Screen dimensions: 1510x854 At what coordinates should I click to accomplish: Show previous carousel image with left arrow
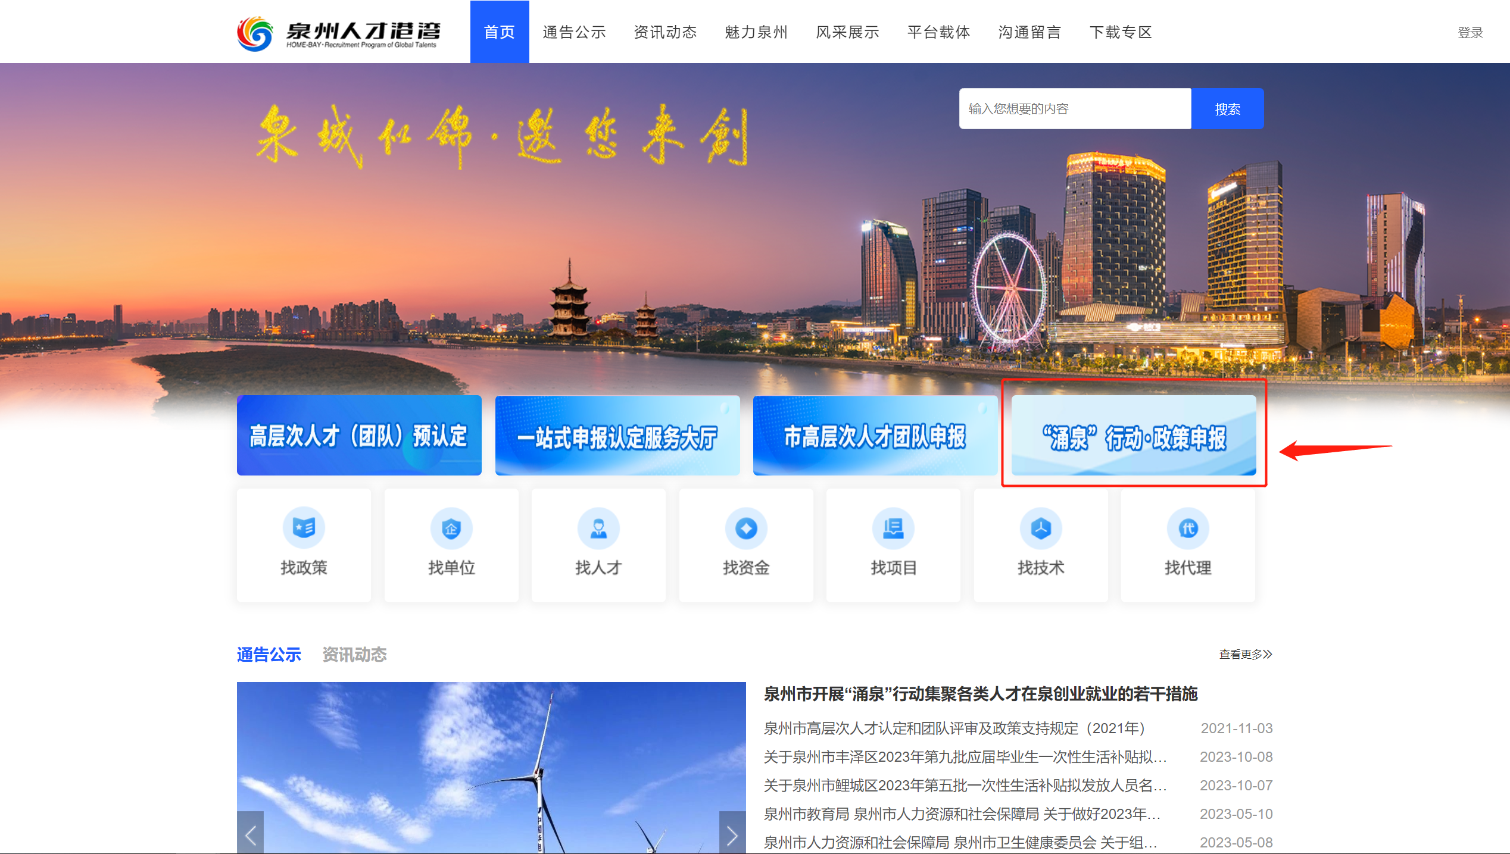tap(251, 836)
